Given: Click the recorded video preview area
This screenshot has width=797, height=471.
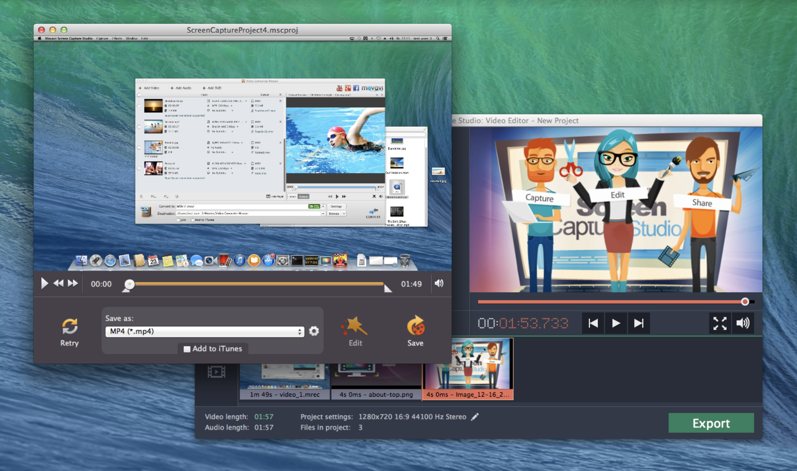Looking at the screenshot, I should click(242, 156).
